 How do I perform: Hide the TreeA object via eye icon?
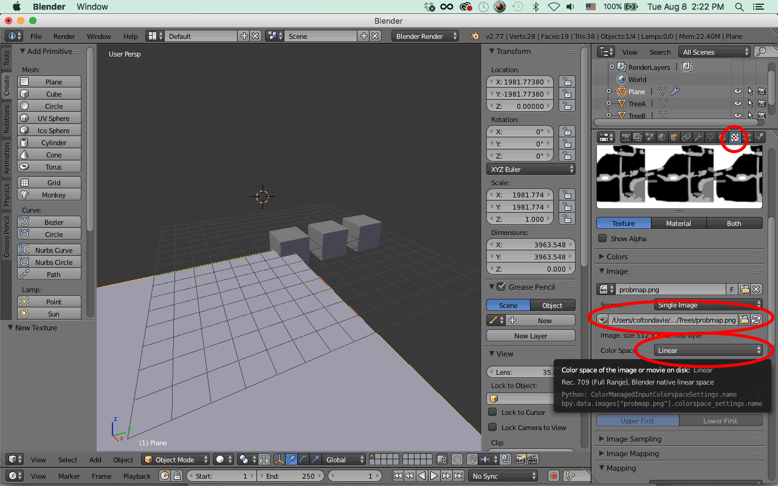pyautogui.click(x=738, y=104)
